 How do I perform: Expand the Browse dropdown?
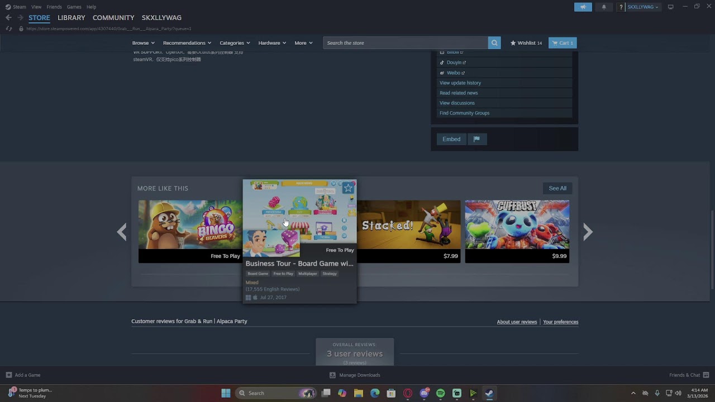pyautogui.click(x=144, y=43)
